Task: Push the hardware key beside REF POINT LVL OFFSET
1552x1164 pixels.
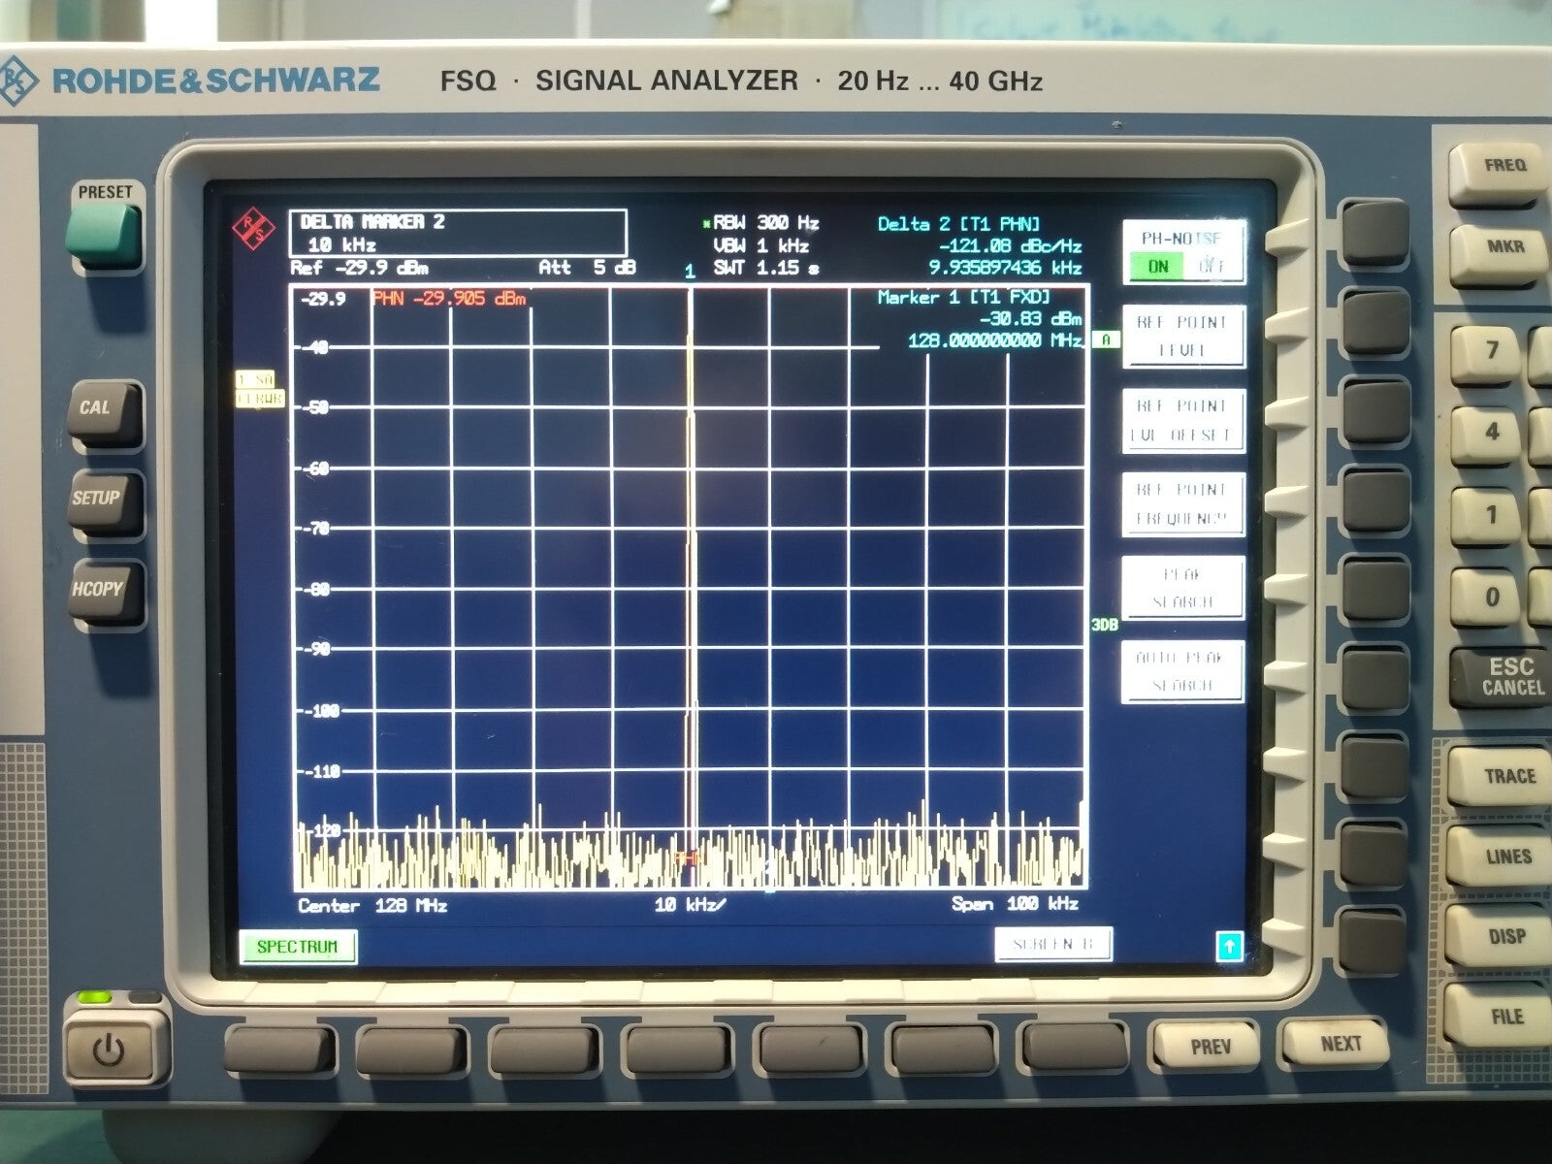Action: [x=1374, y=411]
